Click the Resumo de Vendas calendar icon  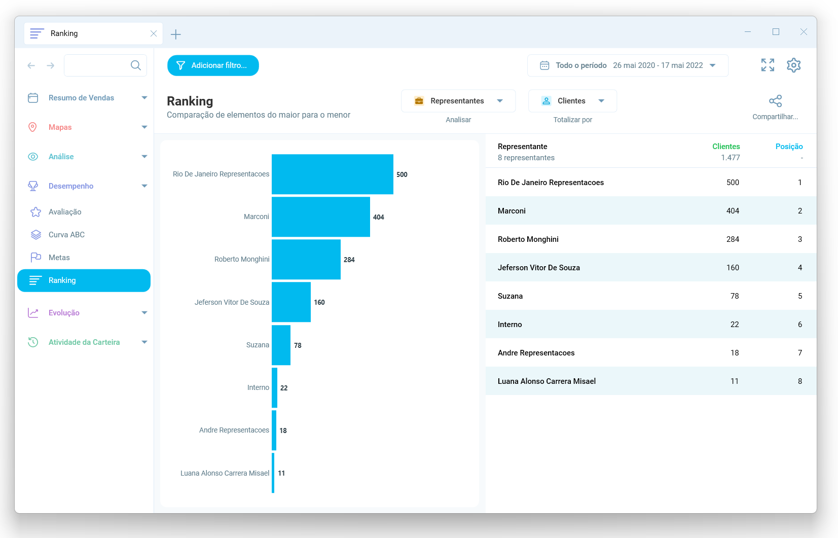tap(33, 98)
